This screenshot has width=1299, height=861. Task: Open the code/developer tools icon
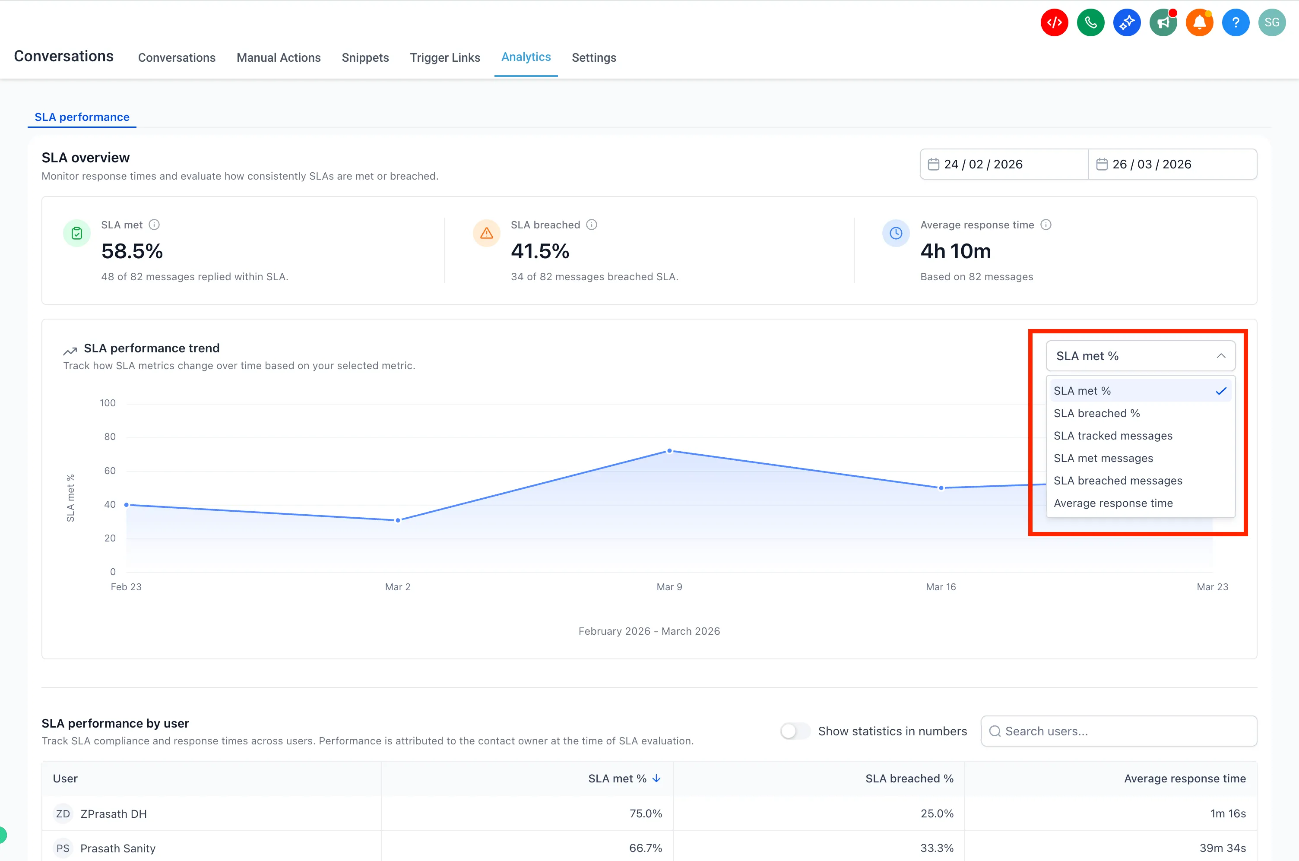1054,22
